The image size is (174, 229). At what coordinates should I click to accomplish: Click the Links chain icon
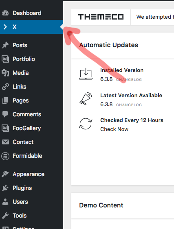coord(5,87)
